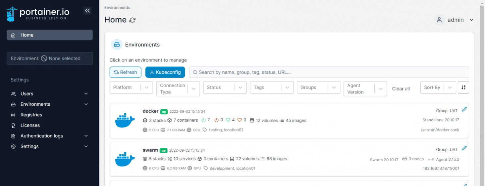Open the Status filter dropdown
Image resolution: width=485 pixels, height=186 pixels.
pos(225,88)
